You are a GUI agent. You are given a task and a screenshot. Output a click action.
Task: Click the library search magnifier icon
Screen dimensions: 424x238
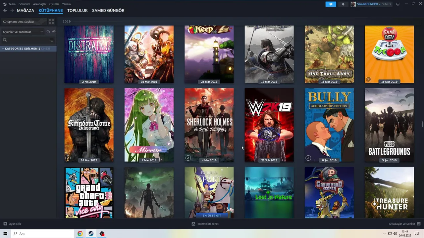pos(5,40)
